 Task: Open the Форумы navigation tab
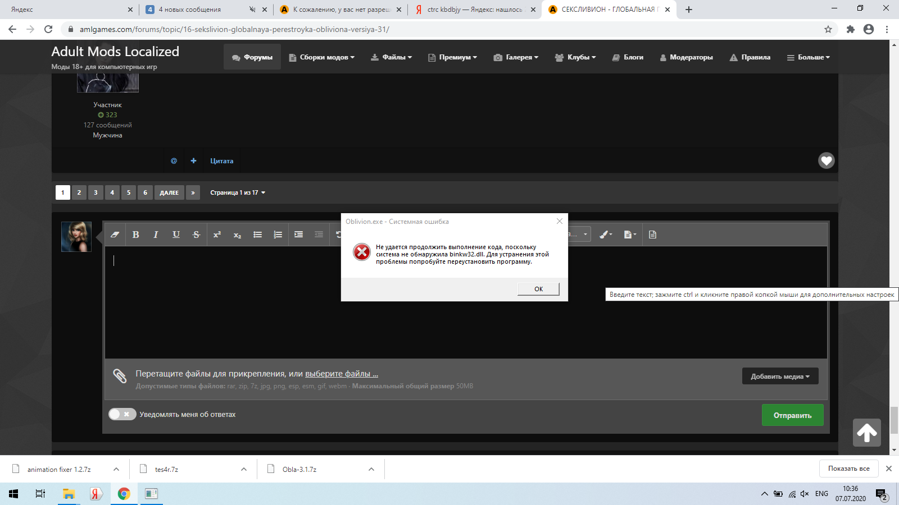pyautogui.click(x=252, y=57)
